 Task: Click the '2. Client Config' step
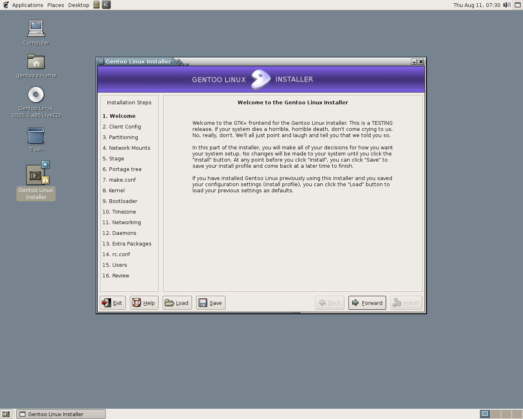[x=122, y=127]
